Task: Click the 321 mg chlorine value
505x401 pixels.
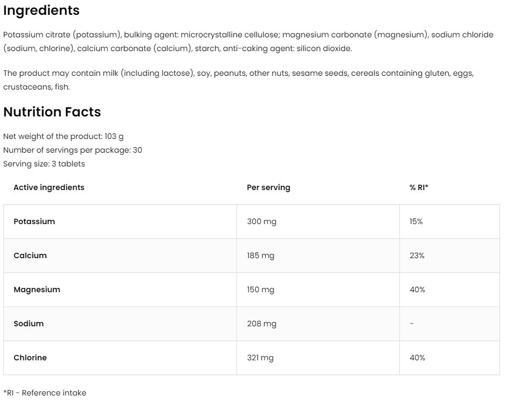Action: [x=260, y=358]
